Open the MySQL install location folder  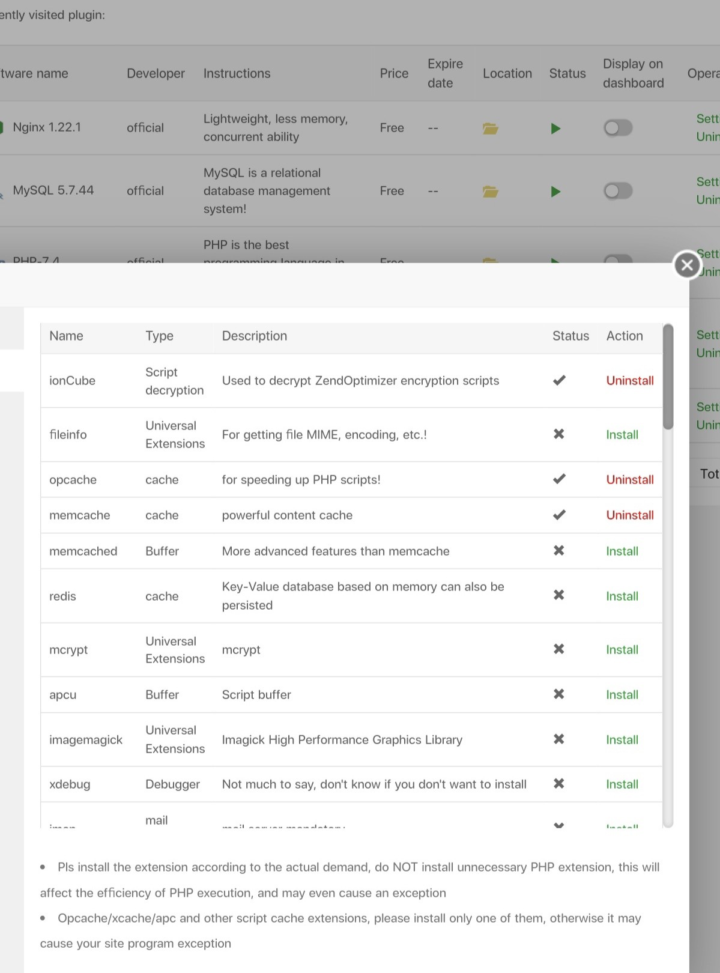pyautogui.click(x=490, y=191)
